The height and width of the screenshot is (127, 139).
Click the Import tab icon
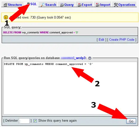pyautogui.click(x=98, y=5)
